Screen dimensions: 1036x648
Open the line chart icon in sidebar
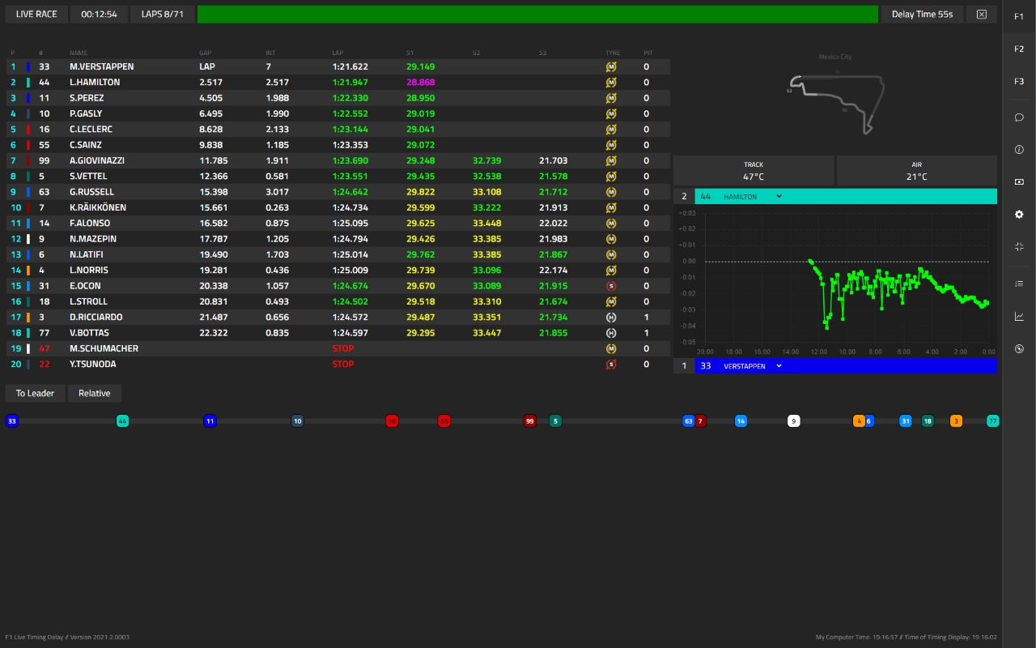click(1019, 317)
